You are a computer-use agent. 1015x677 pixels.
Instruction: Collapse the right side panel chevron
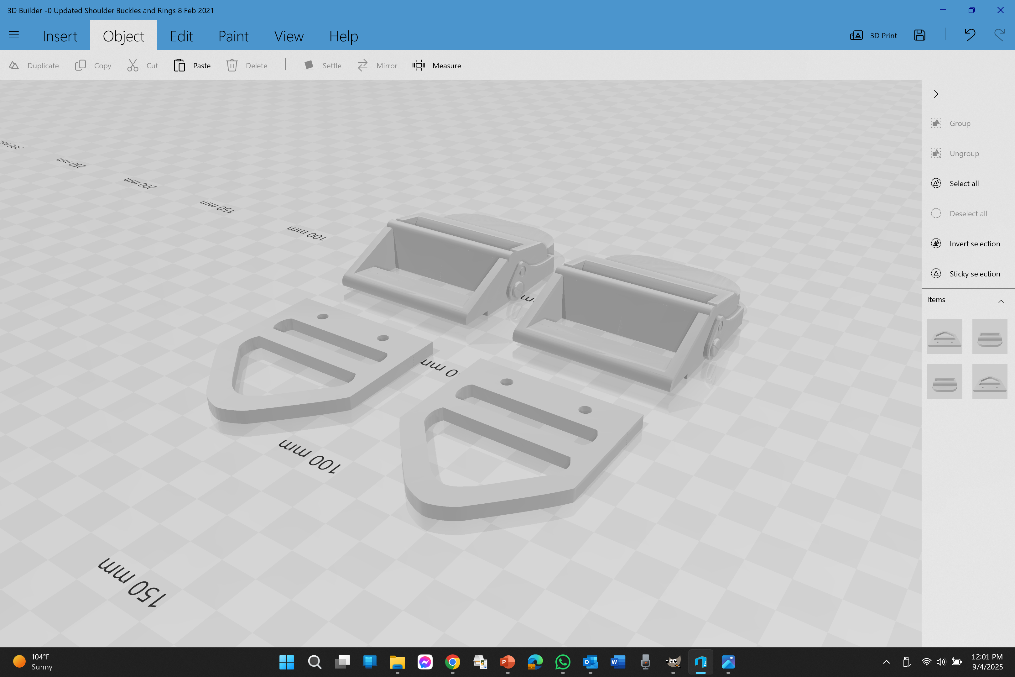coord(936,94)
